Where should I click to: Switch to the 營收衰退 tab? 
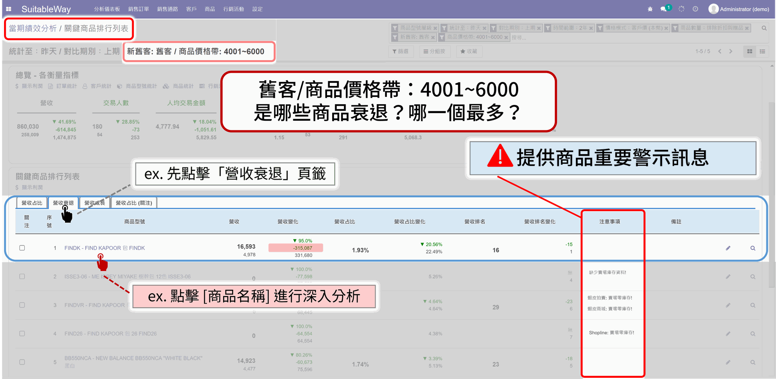click(x=63, y=203)
